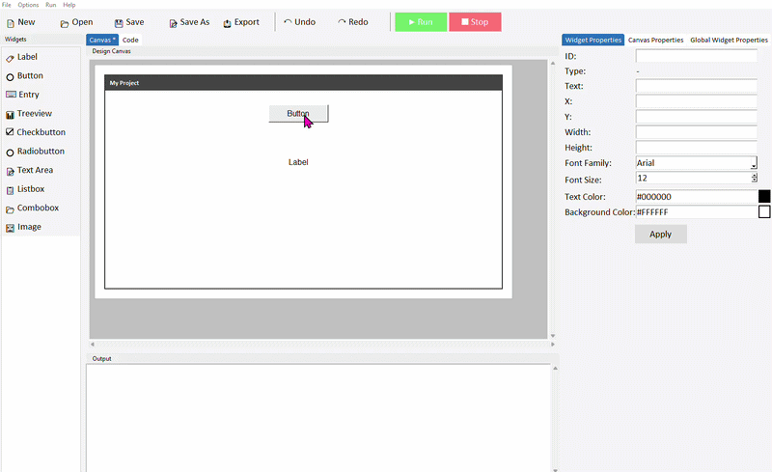Expand the Font Family dropdown
Image resolution: width=772 pixels, height=472 pixels.
[x=754, y=164]
